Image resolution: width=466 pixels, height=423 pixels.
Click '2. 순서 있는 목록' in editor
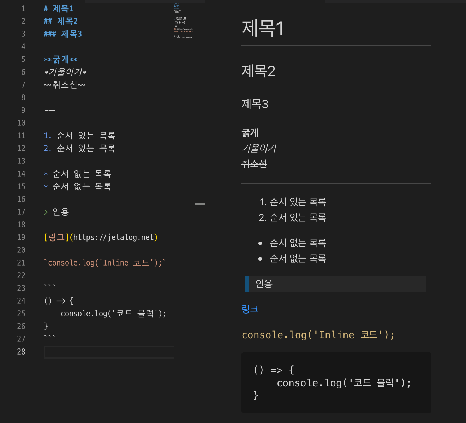pos(80,148)
